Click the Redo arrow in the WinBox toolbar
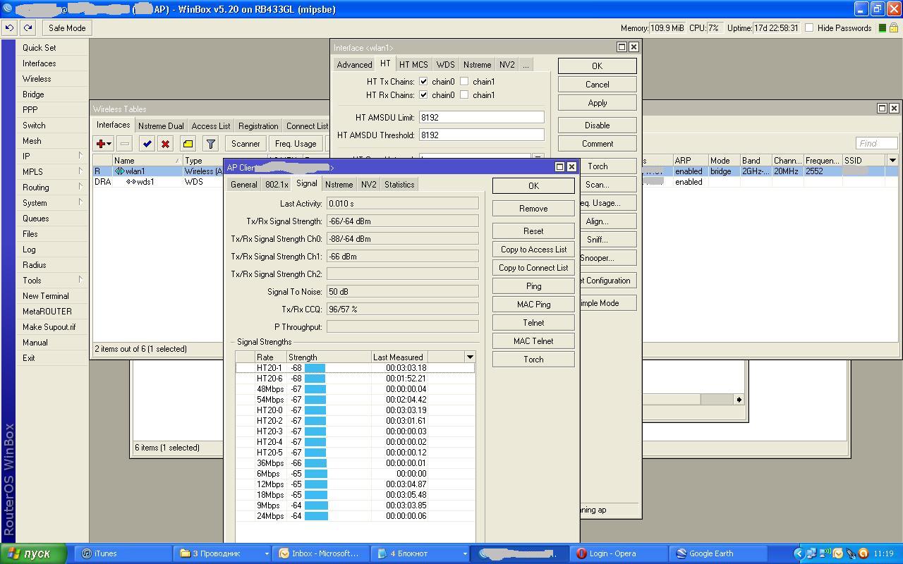 pos(28,28)
